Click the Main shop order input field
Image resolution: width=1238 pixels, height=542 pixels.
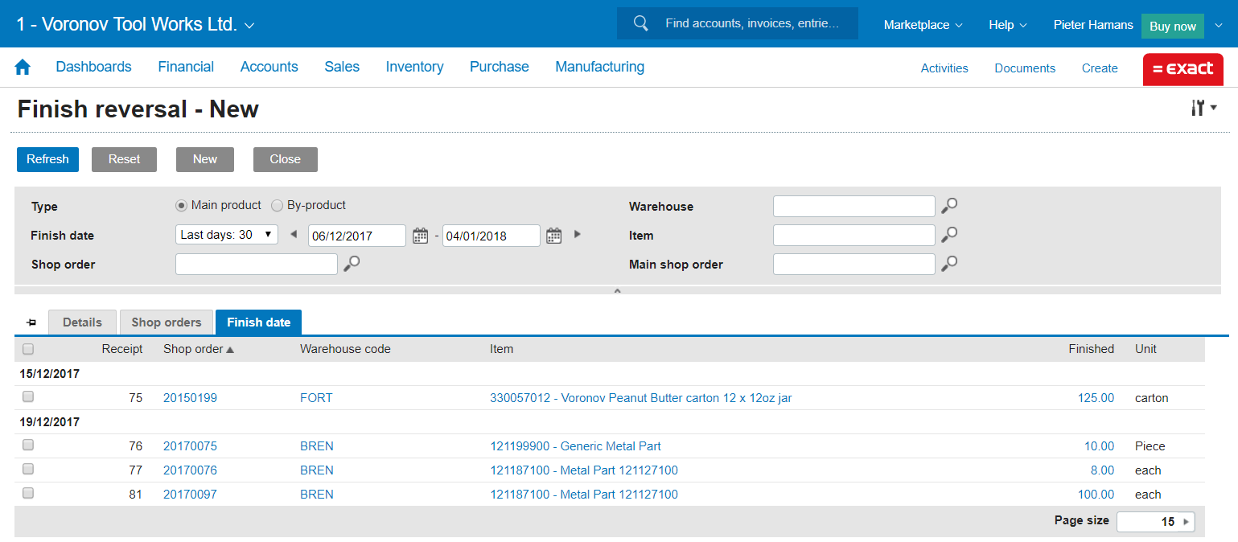(x=853, y=264)
